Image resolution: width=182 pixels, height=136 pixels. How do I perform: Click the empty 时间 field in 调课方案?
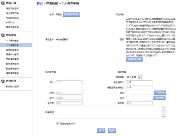[x=139, y=93]
